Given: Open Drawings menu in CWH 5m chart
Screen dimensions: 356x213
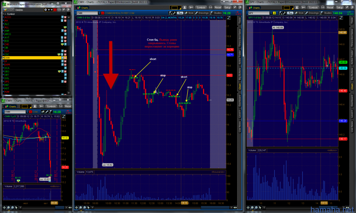Looking at the screenshot, I should coord(202,13).
